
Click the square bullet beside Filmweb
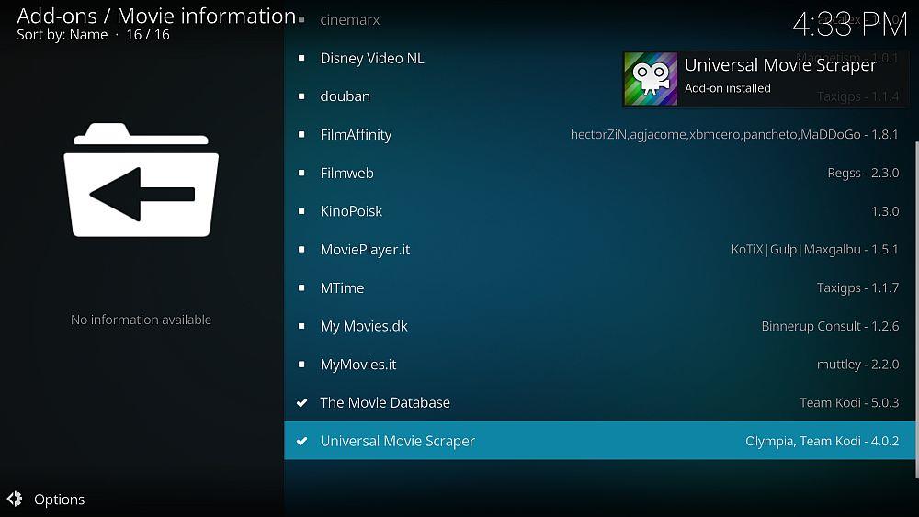(x=301, y=173)
